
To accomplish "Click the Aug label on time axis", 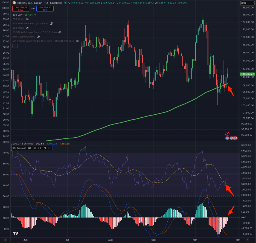I will [x=110, y=240].
